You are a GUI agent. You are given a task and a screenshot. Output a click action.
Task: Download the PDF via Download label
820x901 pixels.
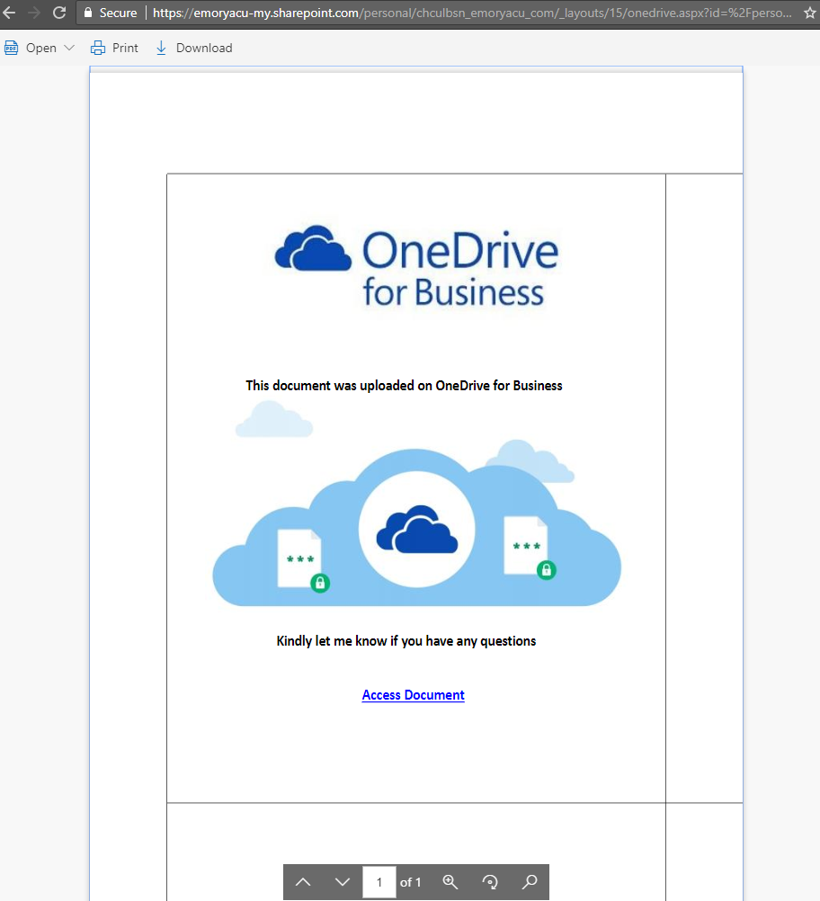click(204, 48)
